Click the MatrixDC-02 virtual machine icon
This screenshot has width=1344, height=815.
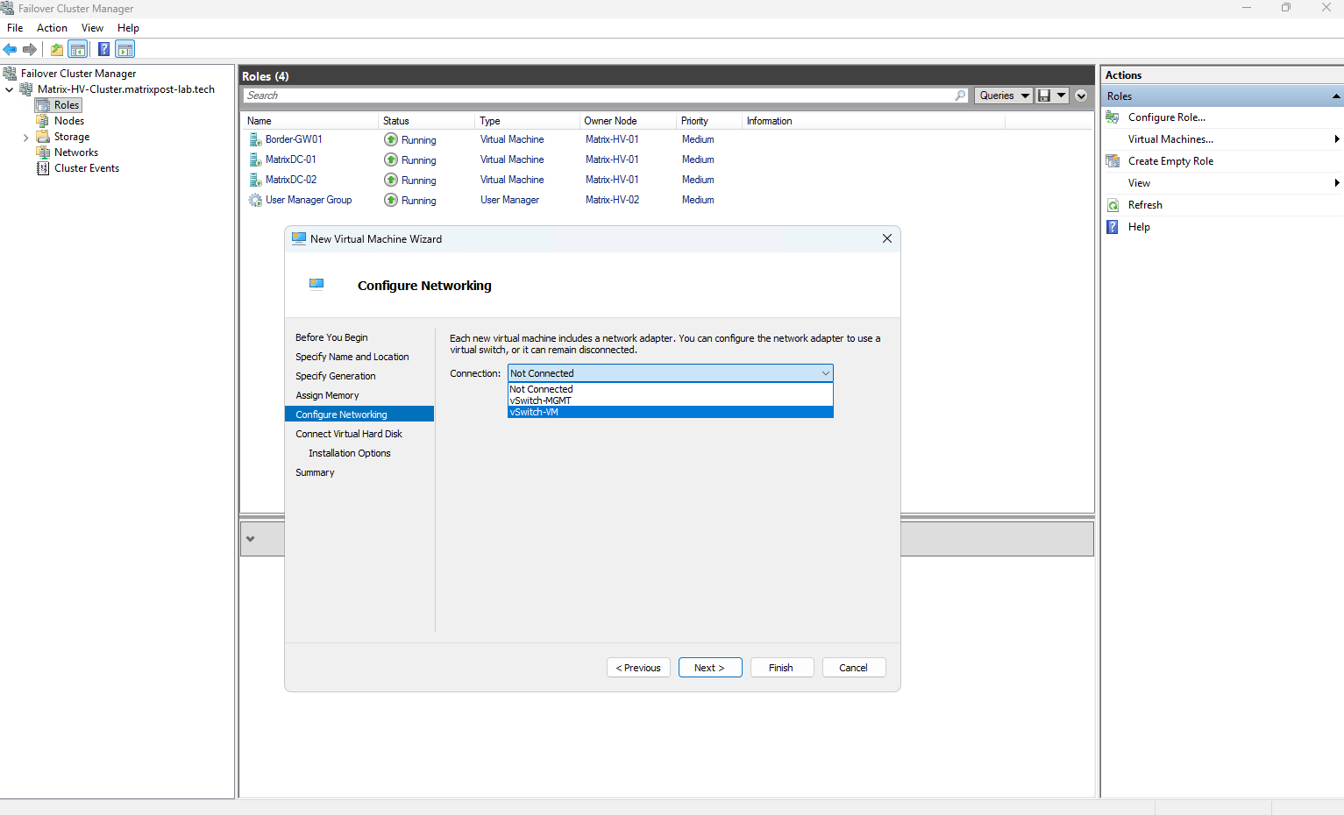255,180
